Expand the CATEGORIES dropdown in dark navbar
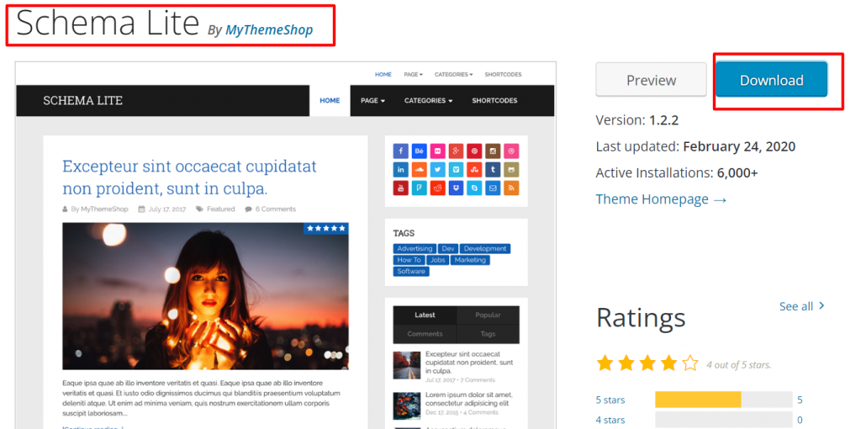Viewport: 861px width, 429px height. (428, 101)
